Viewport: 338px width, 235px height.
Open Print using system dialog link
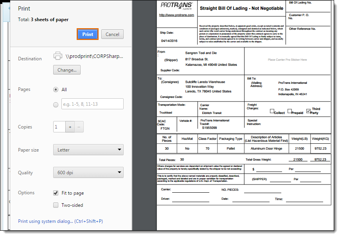(x=60, y=221)
